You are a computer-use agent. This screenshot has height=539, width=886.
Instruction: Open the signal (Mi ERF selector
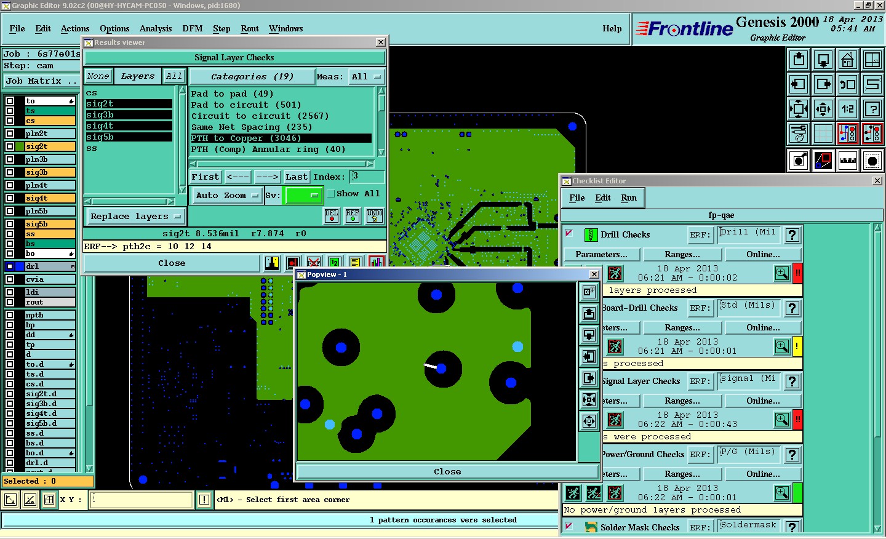pos(749,380)
